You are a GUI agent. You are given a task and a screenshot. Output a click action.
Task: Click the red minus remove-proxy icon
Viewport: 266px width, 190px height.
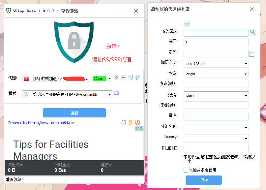[124, 78]
